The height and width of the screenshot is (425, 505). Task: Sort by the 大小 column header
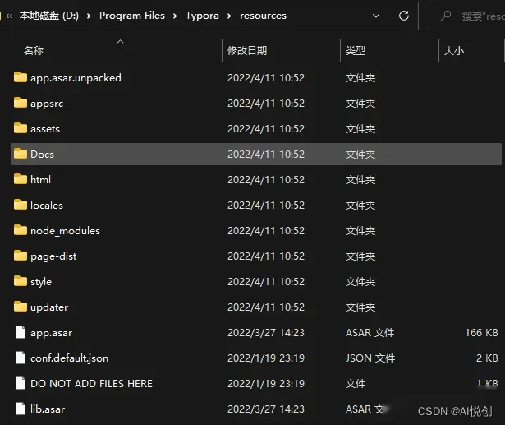[x=454, y=51]
